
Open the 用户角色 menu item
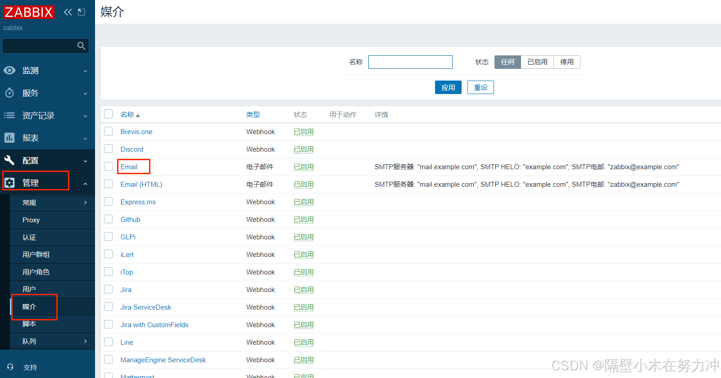click(52, 272)
